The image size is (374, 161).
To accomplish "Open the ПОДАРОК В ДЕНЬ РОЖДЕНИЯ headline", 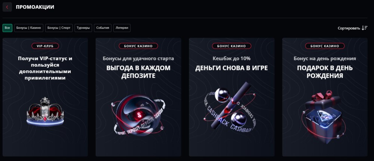I will 325,72.
